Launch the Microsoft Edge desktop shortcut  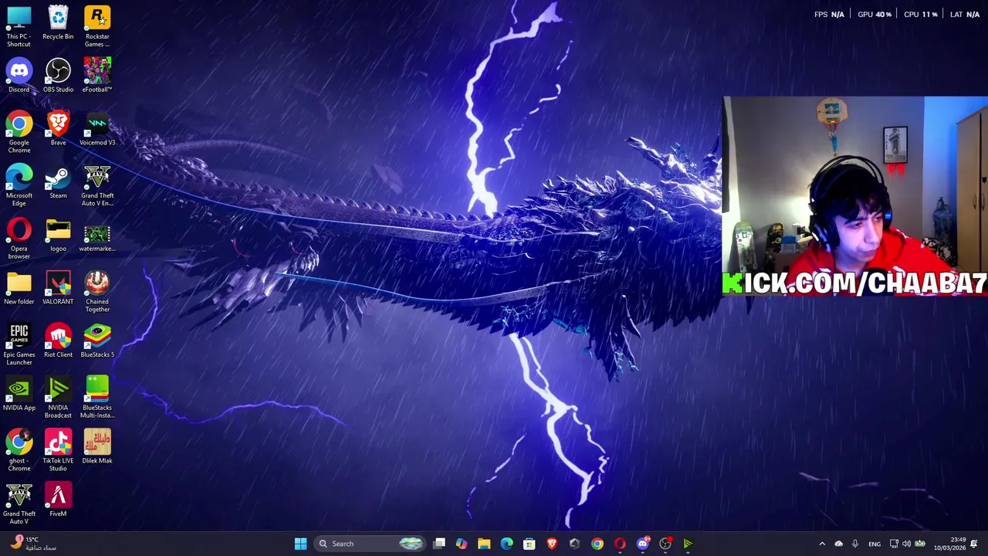(x=19, y=186)
